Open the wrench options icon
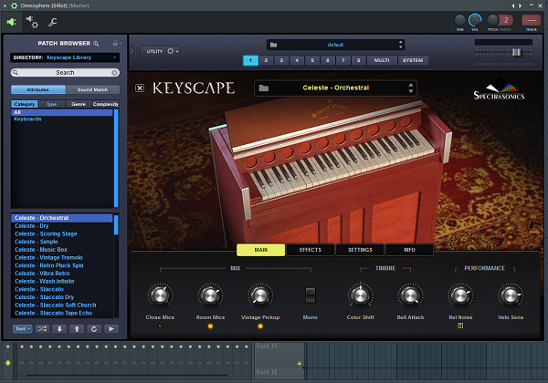Image resolution: width=548 pixels, height=383 pixels. (x=52, y=22)
